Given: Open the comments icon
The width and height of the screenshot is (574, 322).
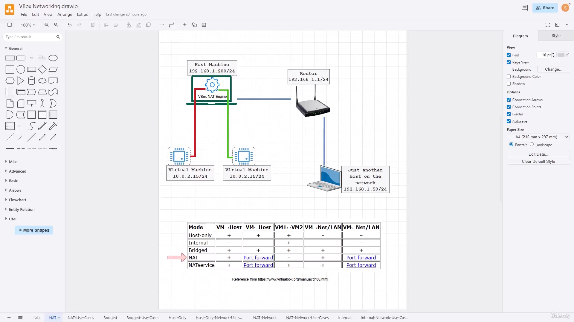Looking at the screenshot, I should point(525,8).
